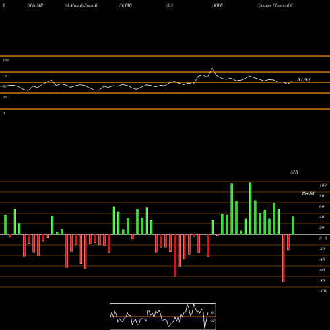Viewport: 330px width, 330px height.
Task: Click the MR axis label 80
Action: (322, 196)
